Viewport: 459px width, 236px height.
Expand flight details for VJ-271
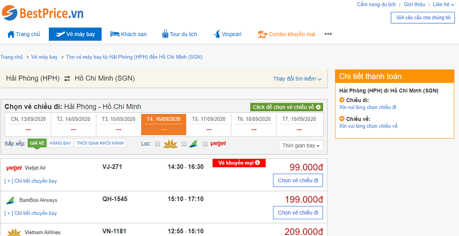click(x=31, y=181)
